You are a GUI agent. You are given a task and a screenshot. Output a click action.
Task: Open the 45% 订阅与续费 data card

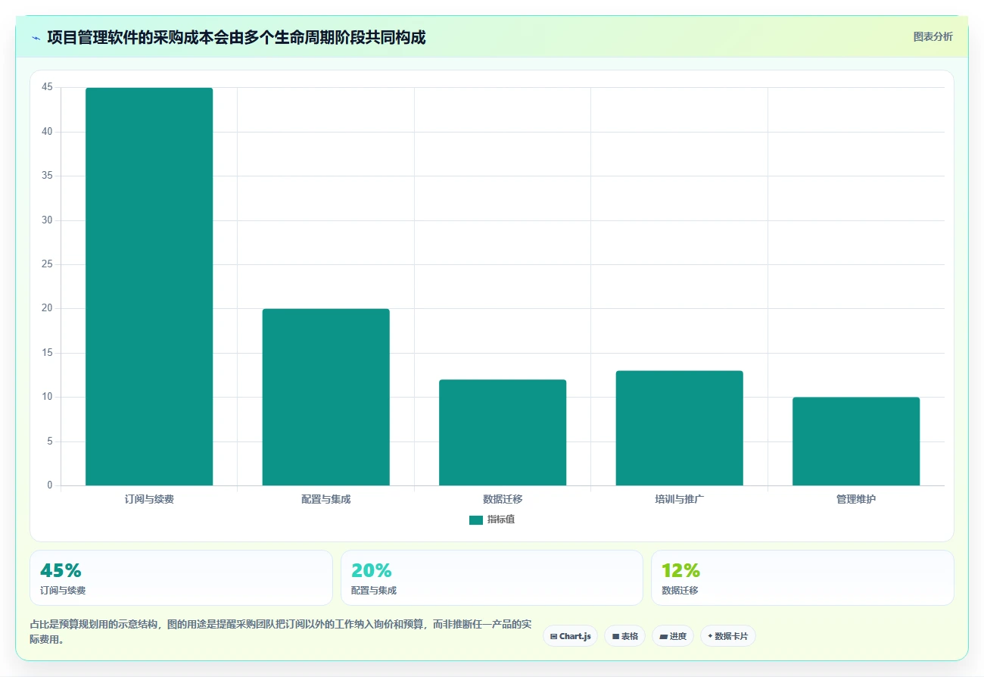click(181, 578)
